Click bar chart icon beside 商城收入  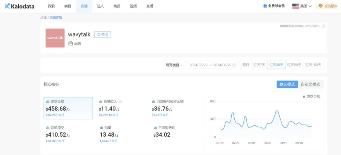101,101
